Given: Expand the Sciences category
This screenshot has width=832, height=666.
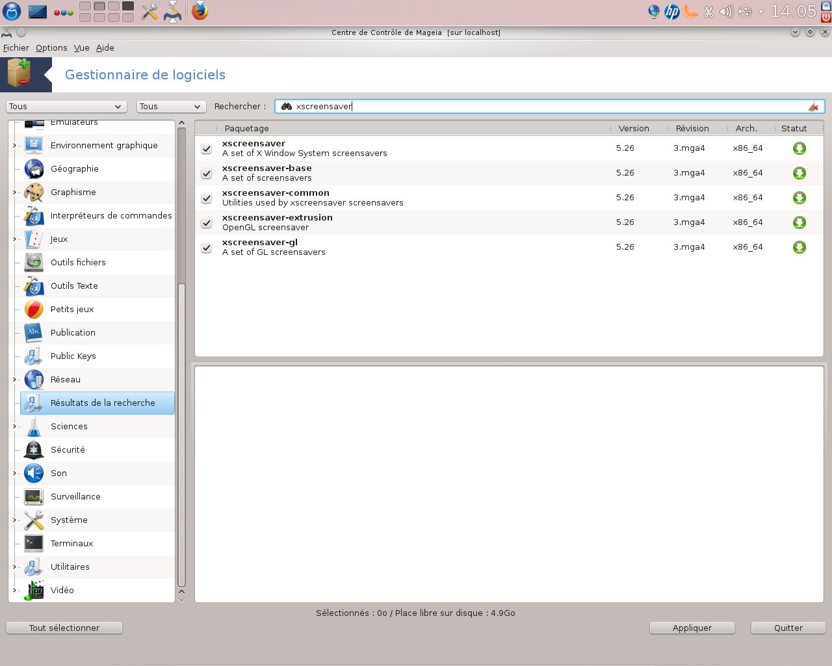Looking at the screenshot, I should (15, 427).
